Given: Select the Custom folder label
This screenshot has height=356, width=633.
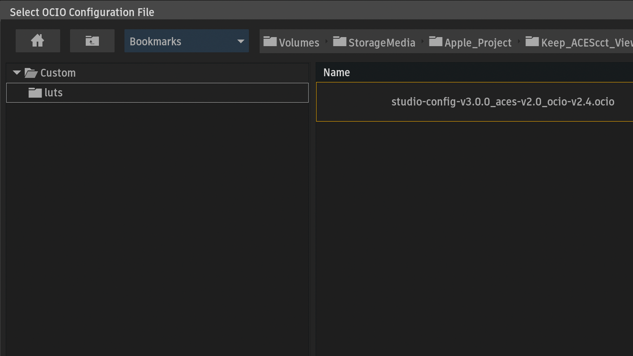Looking at the screenshot, I should point(58,73).
